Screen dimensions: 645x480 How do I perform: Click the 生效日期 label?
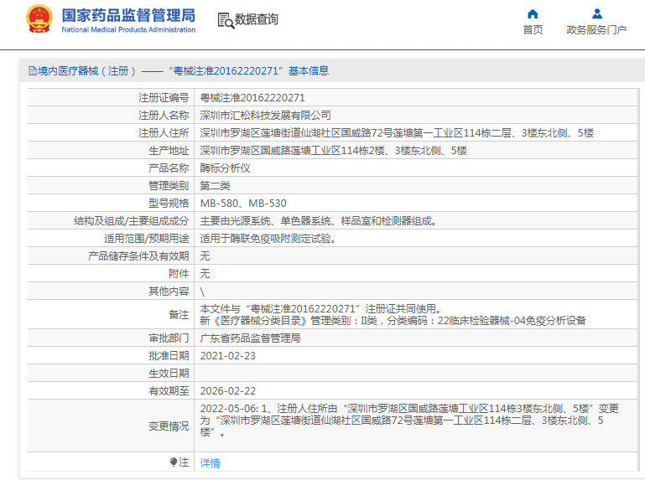pos(169,374)
